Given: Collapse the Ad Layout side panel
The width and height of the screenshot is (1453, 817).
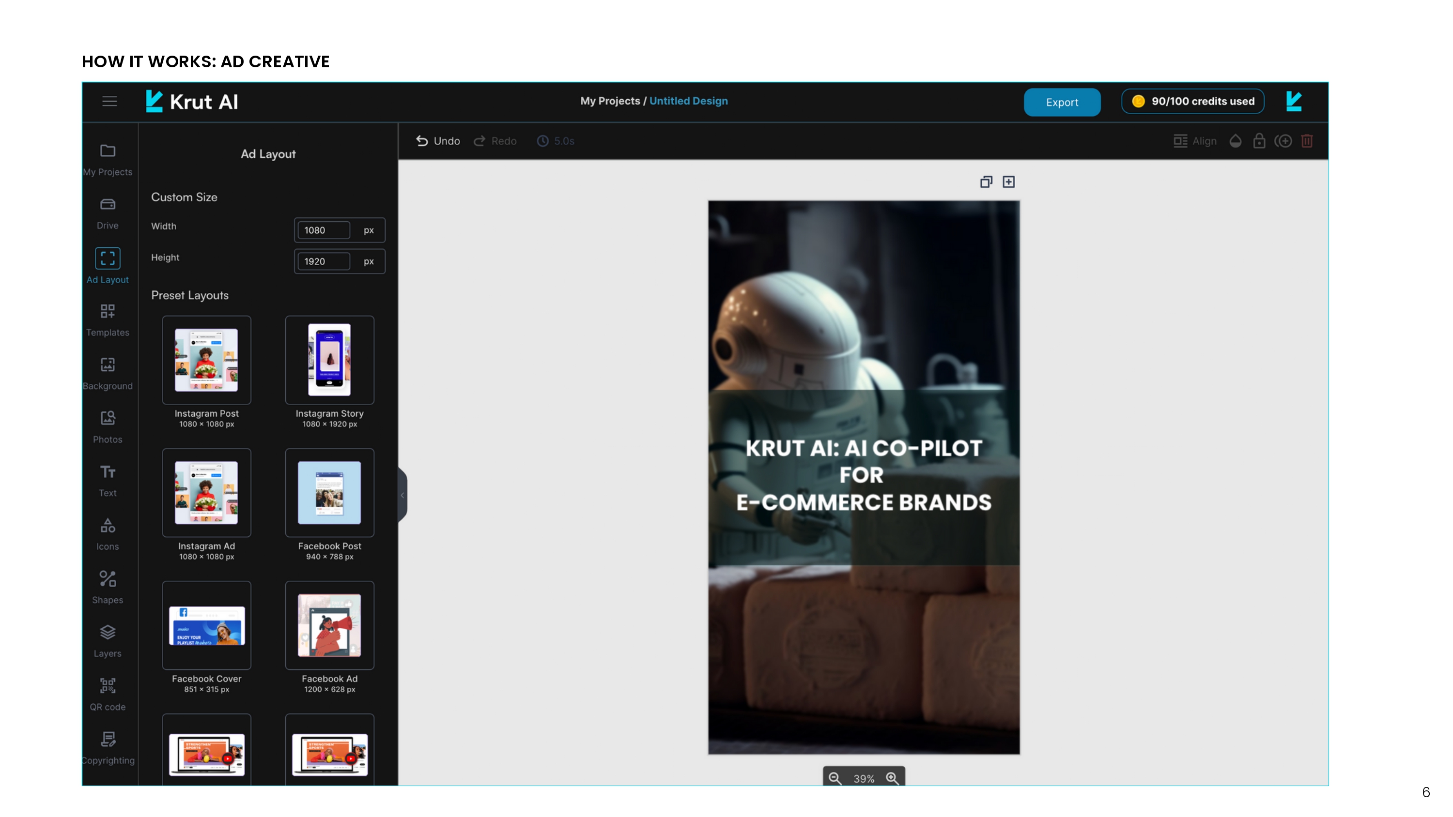Looking at the screenshot, I should tap(402, 495).
